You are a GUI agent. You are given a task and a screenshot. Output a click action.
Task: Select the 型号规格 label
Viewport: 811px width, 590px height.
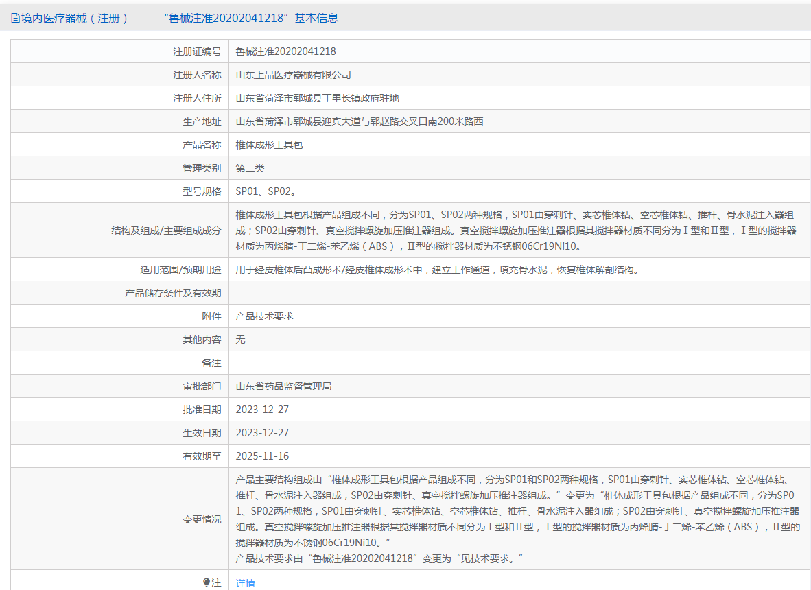click(x=202, y=191)
